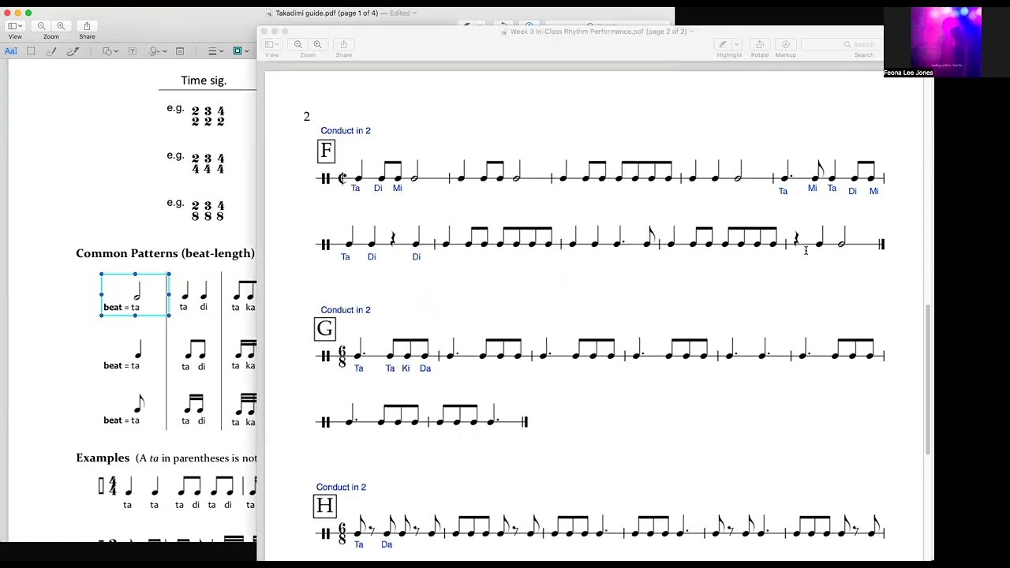Click the quarter-note 'beat = ta' pattern
The width and height of the screenshot is (1010, 568).
click(122, 355)
